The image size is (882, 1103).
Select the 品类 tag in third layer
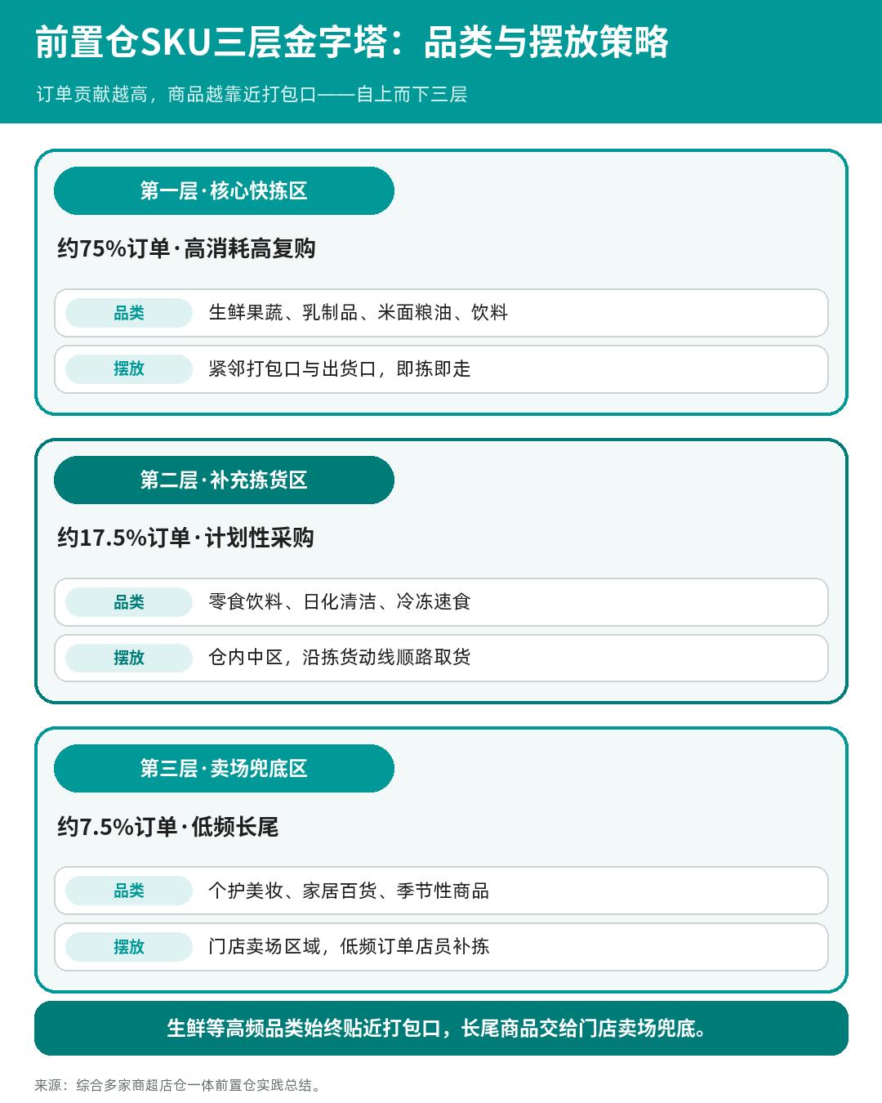pos(129,891)
